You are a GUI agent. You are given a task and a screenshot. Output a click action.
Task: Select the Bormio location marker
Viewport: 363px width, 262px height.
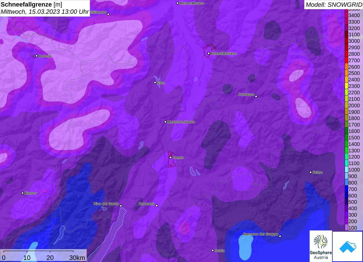[x=37, y=56]
